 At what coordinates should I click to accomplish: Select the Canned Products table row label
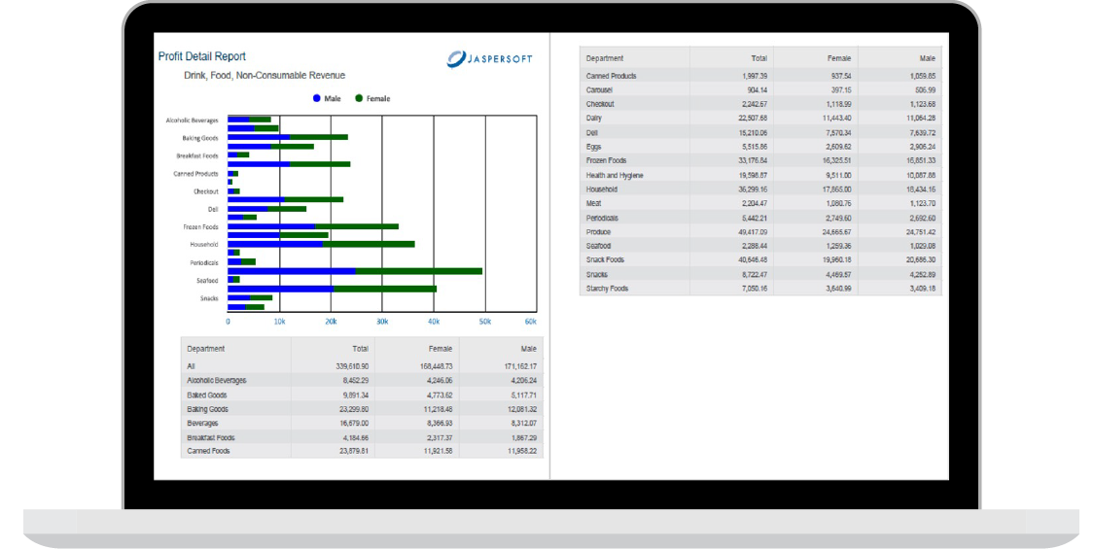612,76
